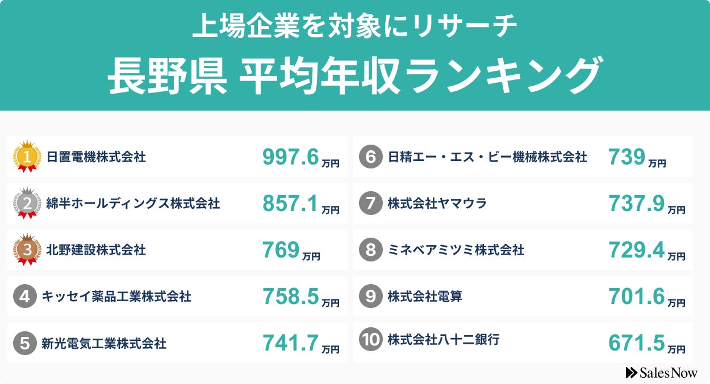Select キッセイ薬品工業株式会社 entry
Screen dimensions: 710x384
116,297
